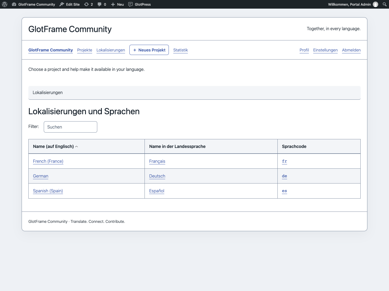Open the Profil link
The image size is (389, 291).
tap(304, 50)
